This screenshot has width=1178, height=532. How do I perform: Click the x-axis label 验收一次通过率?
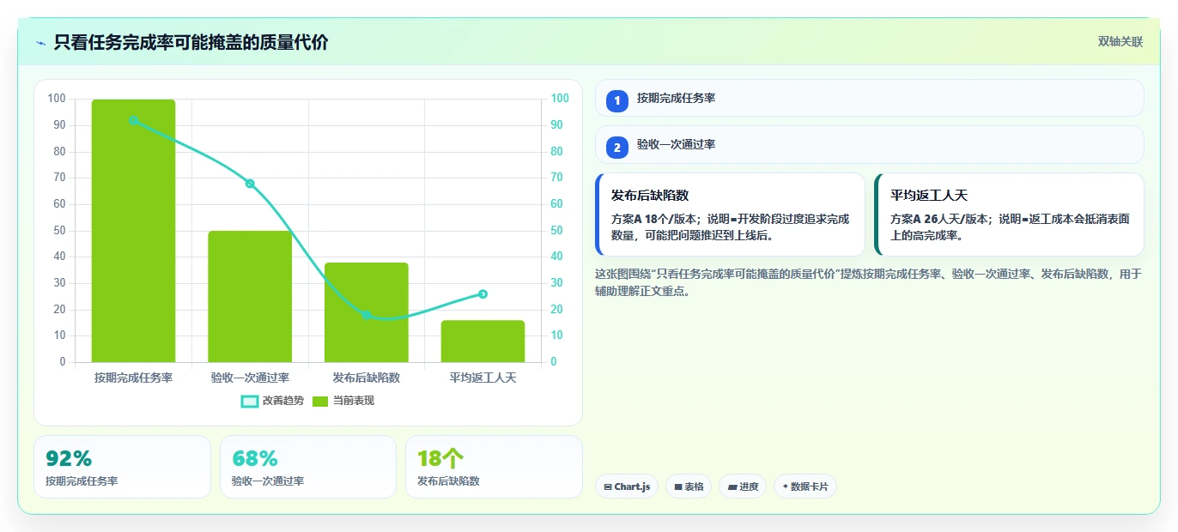click(x=250, y=378)
